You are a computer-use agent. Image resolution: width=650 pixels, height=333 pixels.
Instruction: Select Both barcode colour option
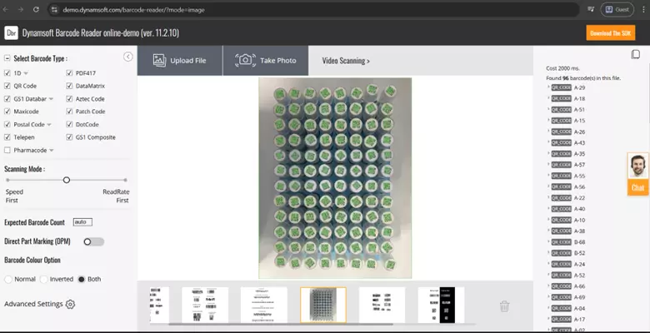[82, 280]
